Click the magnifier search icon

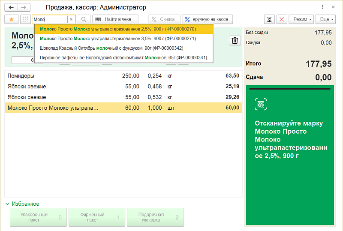click(84, 19)
